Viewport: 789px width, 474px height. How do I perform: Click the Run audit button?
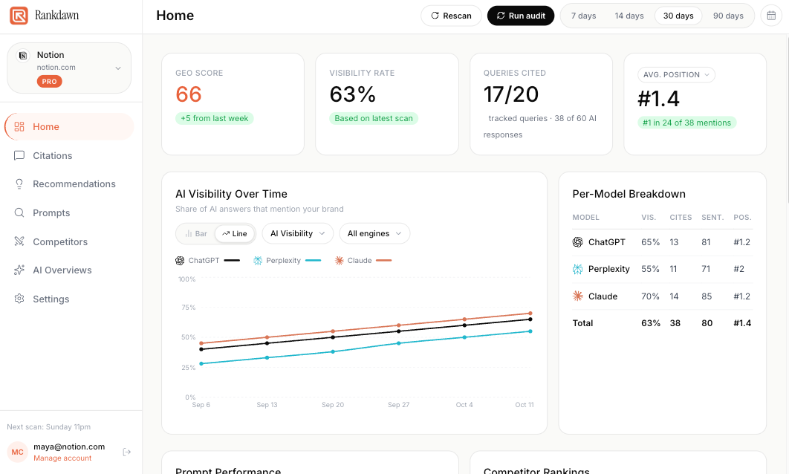(x=520, y=16)
